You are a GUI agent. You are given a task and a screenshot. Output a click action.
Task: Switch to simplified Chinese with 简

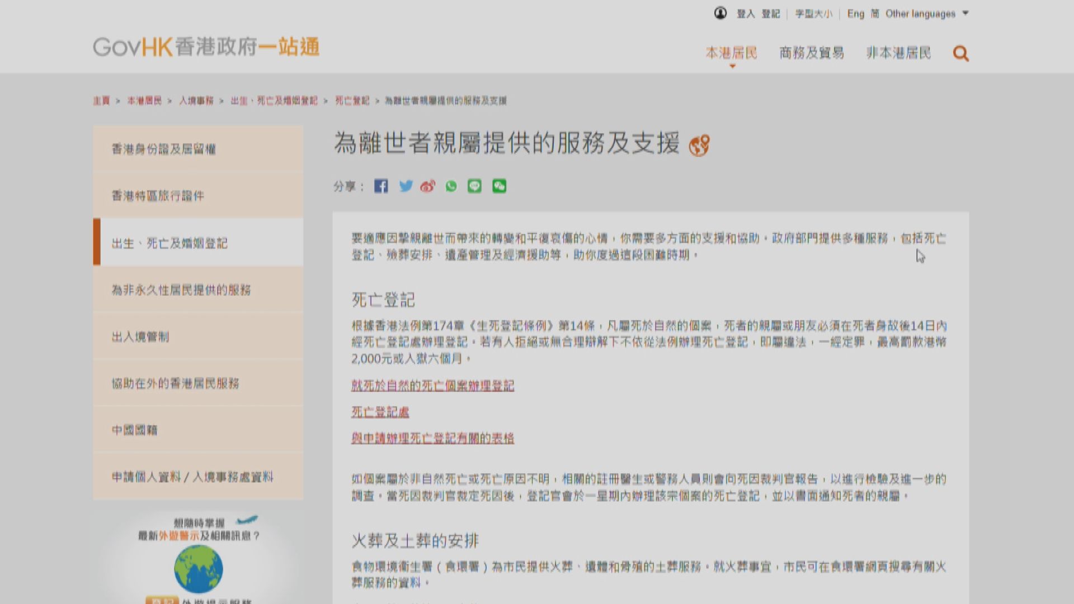click(x=875, y=13)
